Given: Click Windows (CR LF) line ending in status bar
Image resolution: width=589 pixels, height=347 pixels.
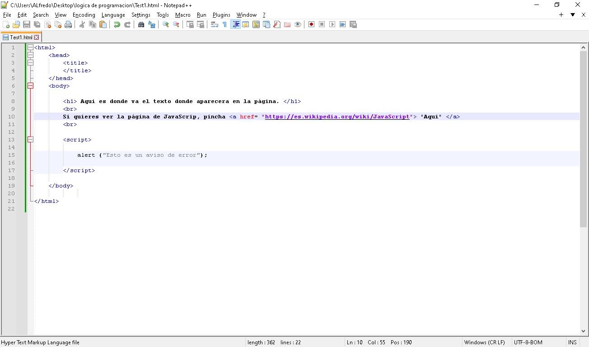Looking at the screenshot, I should pos(484,342).
